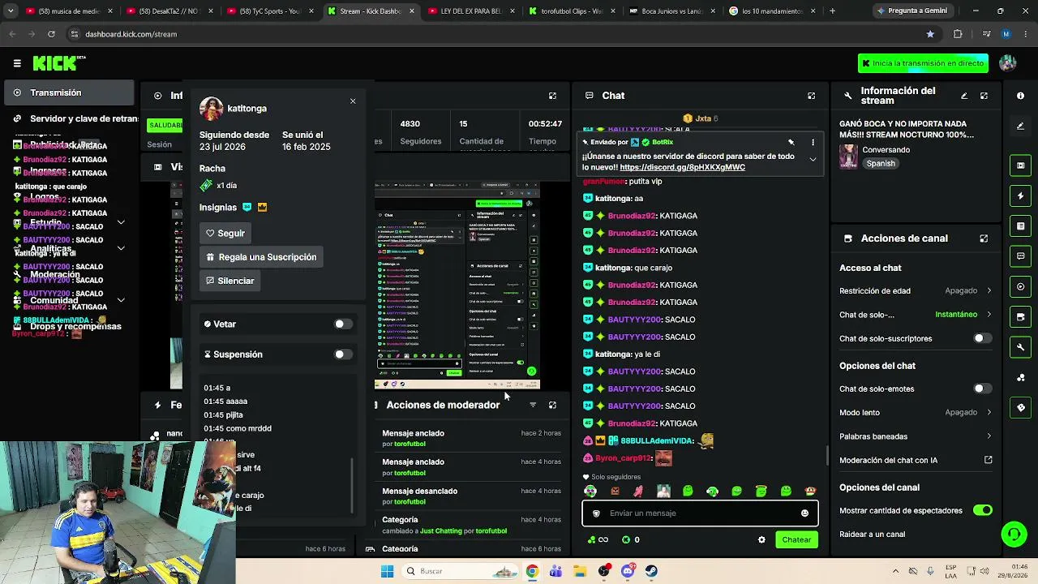Open Restricción de edad options

916,290
